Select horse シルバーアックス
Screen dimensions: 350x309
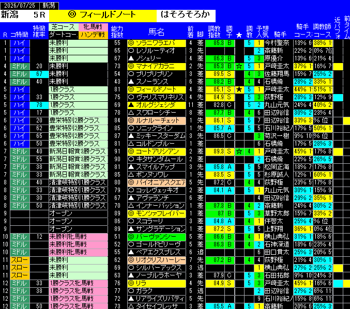pyautogui.click(x=157, y=268)
